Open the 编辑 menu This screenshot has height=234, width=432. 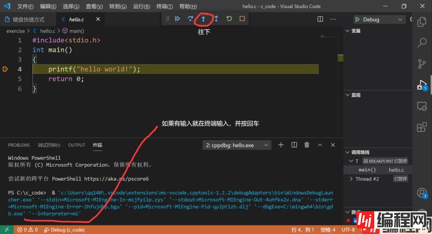48,6
